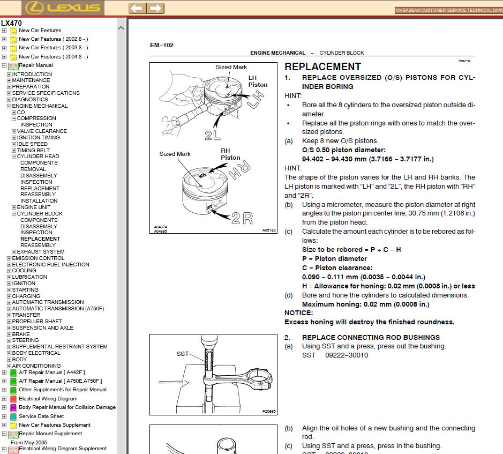Open STEERING section

click(25, 340)
